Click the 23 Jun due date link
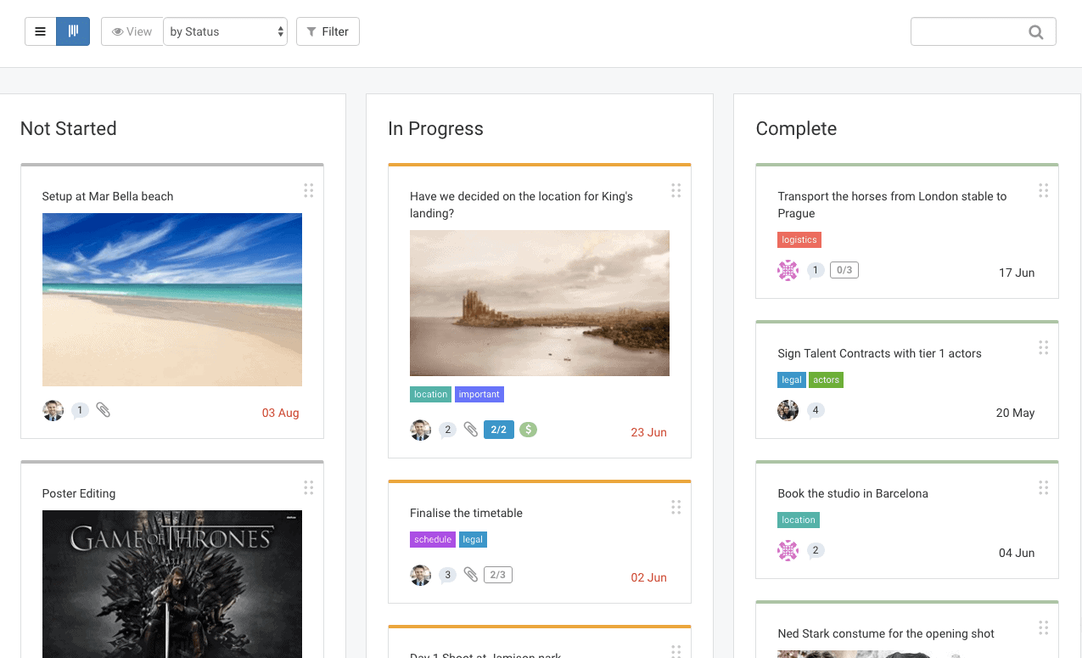 pyautogui.click(x=648, y=432)
